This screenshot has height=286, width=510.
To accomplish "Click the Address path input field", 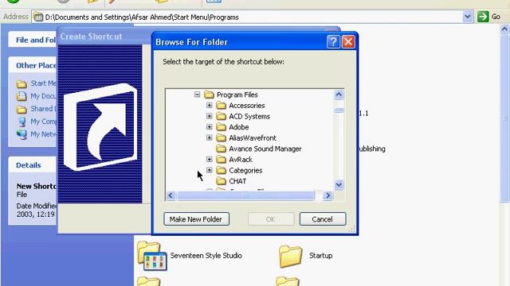I will 247,17.
